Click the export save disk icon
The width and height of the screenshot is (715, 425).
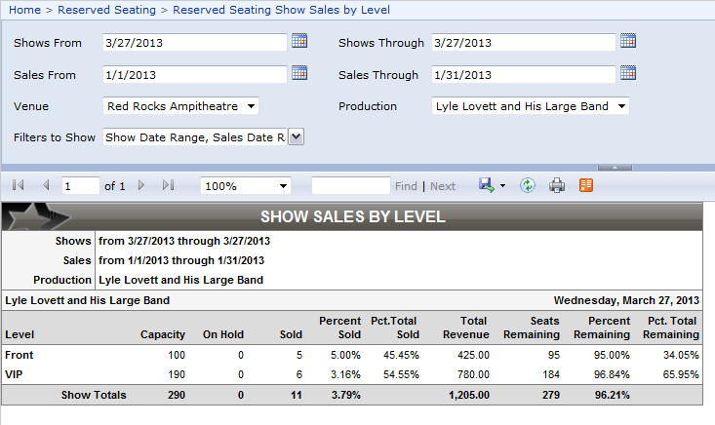[x=487, y=185]
